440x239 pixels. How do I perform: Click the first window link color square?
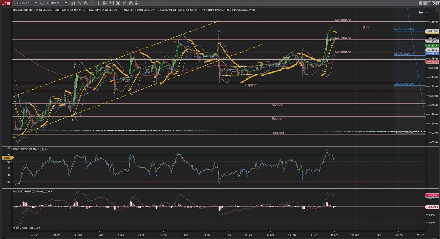point(421,3)
